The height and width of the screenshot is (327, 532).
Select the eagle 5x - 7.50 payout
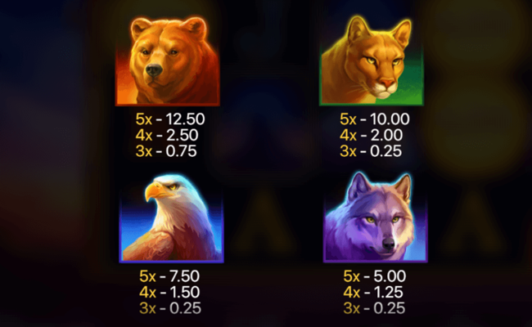(169, 276)
